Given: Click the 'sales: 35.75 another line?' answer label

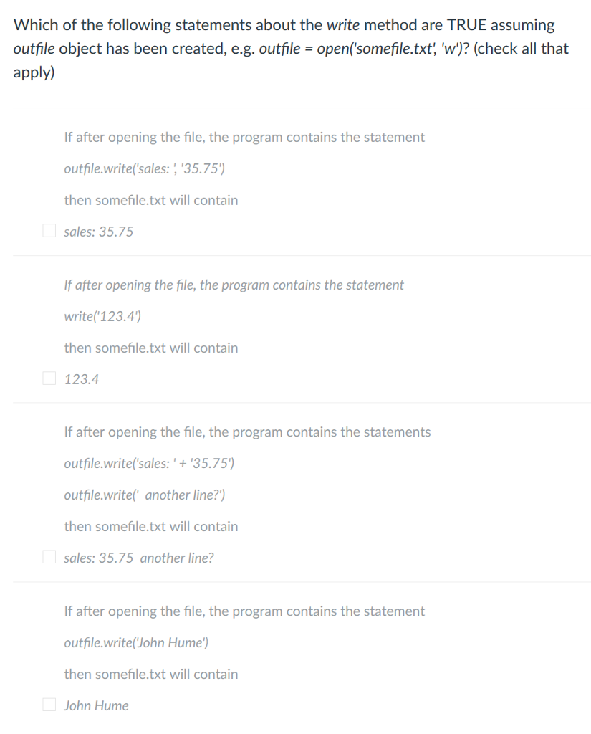Looking at the screenshot, I should tap(139, 558).
